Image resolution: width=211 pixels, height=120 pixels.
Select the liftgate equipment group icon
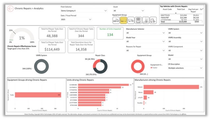146,20
